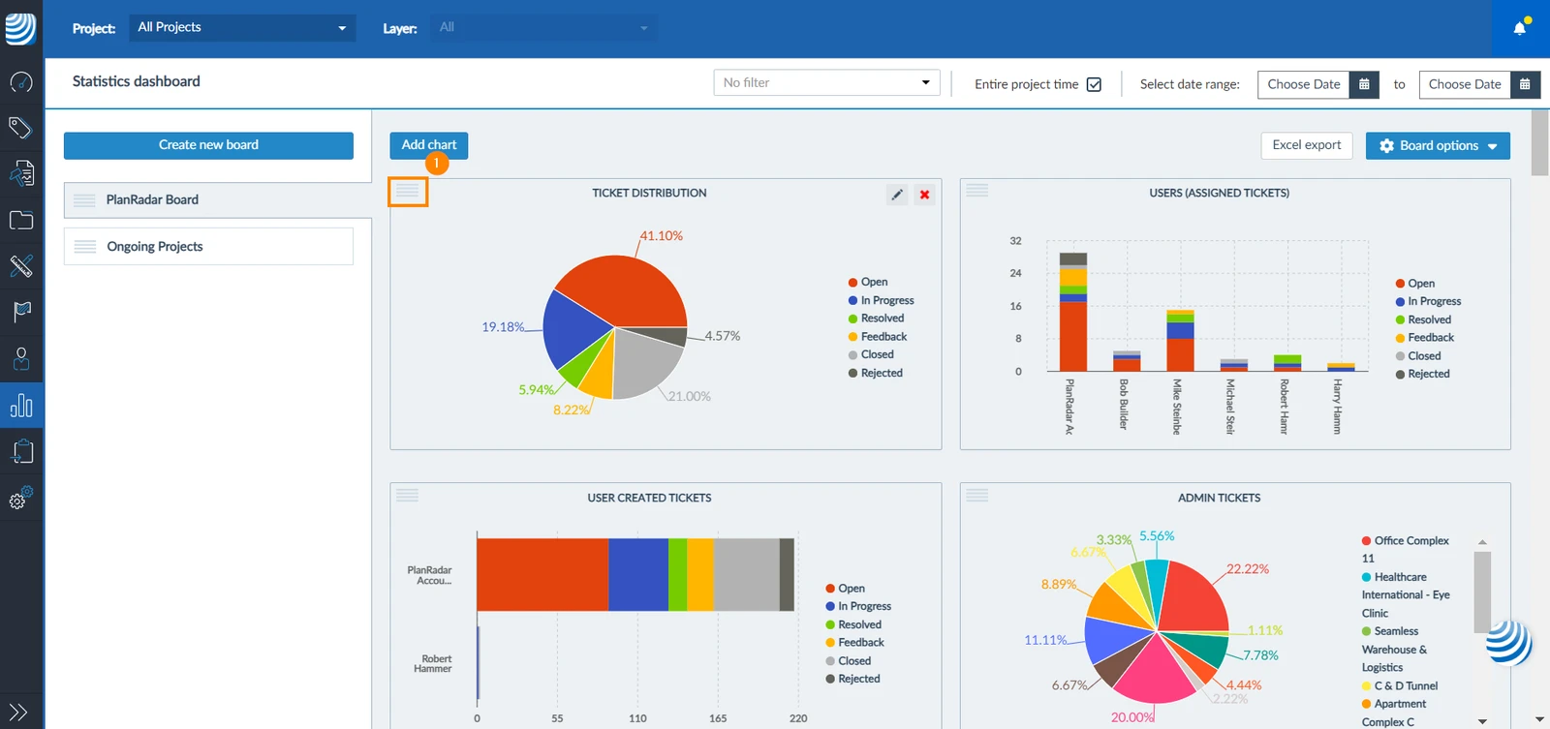The height and width of the screenshot is (729, 1550).
Task: Click the page scrollbar down arrow
Action: point(1540,719)
